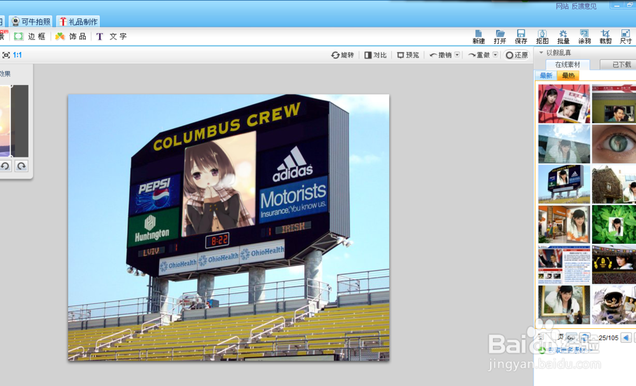Switch to the 已下载 tab

618,64
